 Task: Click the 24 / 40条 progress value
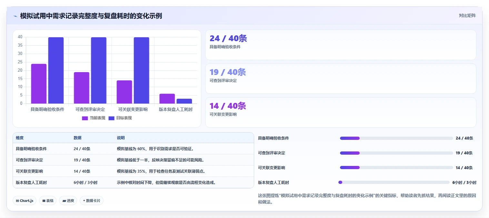(x=464, y=138)
